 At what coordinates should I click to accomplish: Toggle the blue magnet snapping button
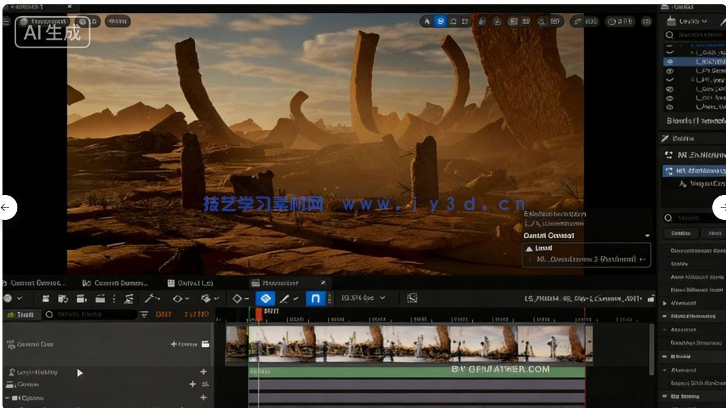coord(315,299)
